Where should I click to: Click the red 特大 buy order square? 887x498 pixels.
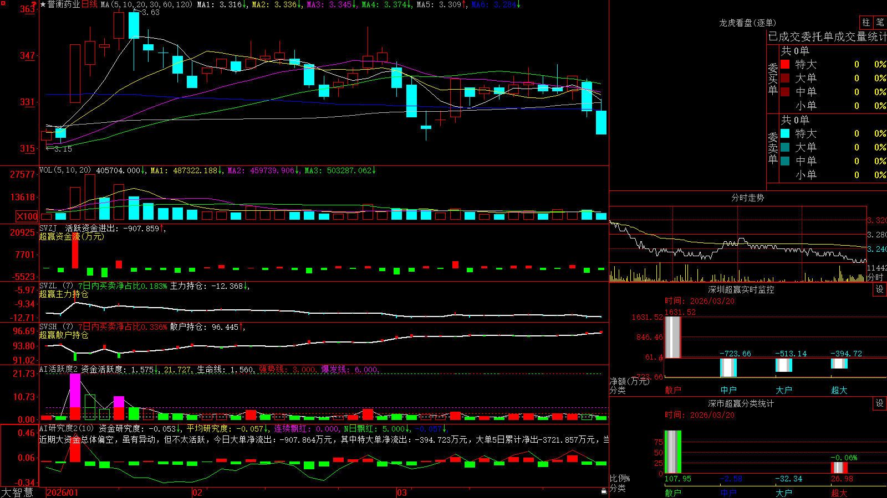(x=785, y=64)
